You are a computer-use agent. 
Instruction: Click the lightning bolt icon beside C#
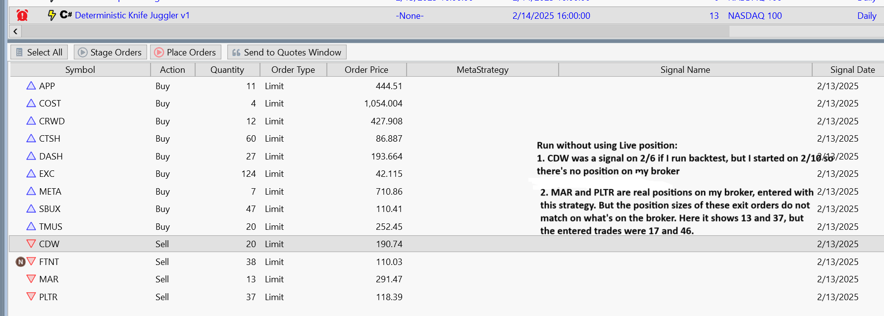(x=52, y=15)
